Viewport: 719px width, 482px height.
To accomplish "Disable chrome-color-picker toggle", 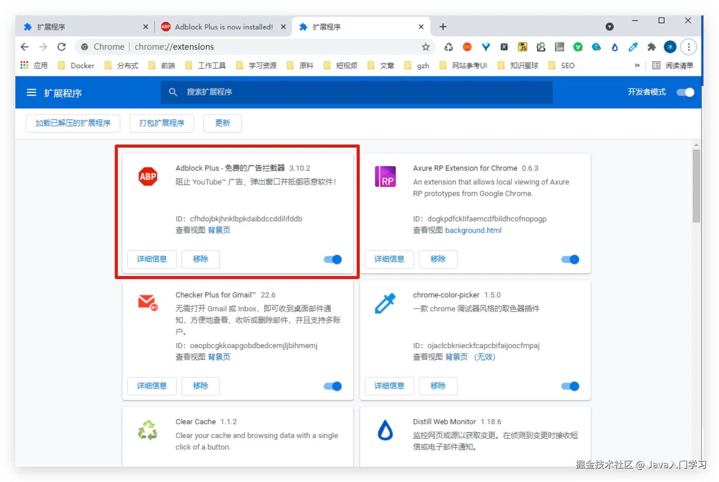I will coord(570,386).
